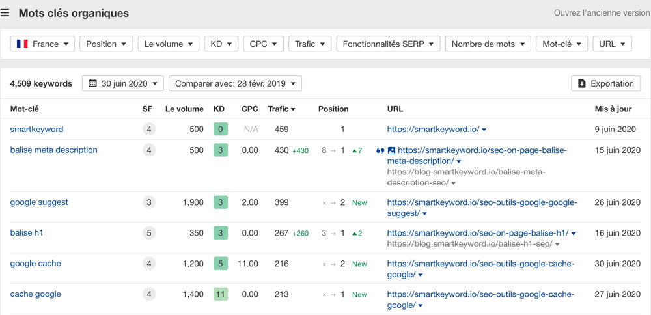This screenshot has height=315, width=651.
Task: Open the blog balise-h1-seo previous URL
Action: pos(470,244)
